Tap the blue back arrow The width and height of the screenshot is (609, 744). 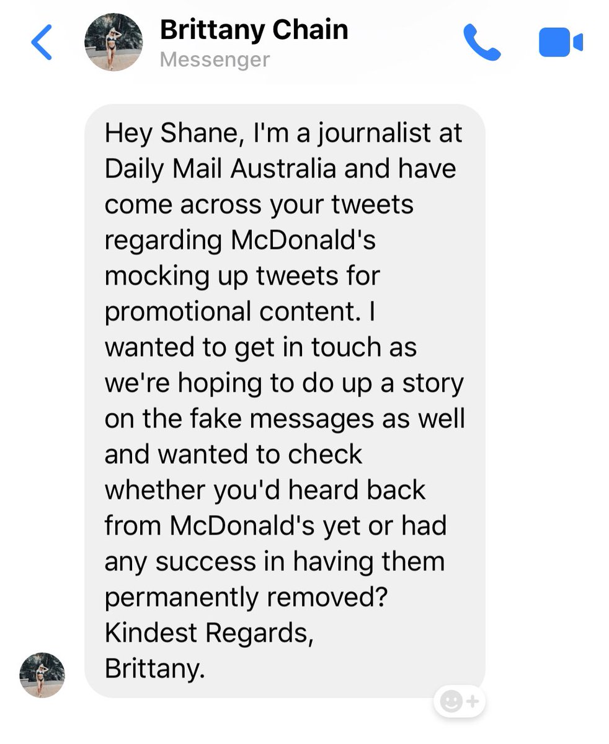coord(41,43)
